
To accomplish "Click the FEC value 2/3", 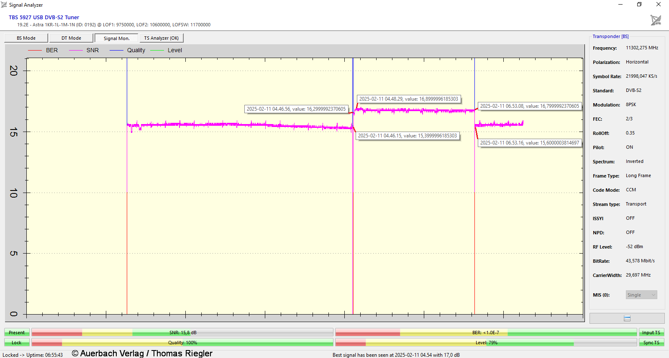I will pos(629,119).
